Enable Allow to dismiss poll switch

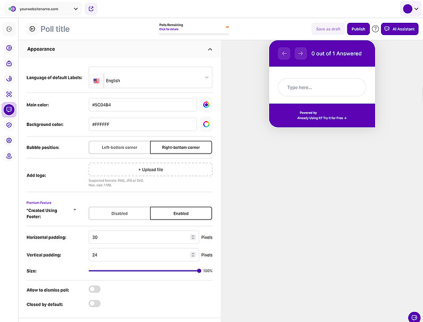(94, 289)
